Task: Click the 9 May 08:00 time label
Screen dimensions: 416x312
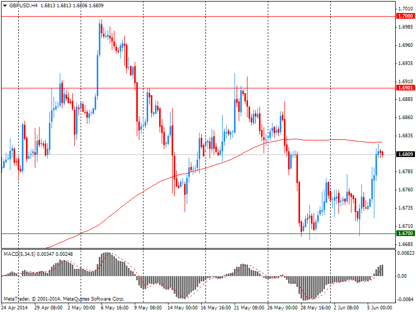Action: [x=148, y=308]
